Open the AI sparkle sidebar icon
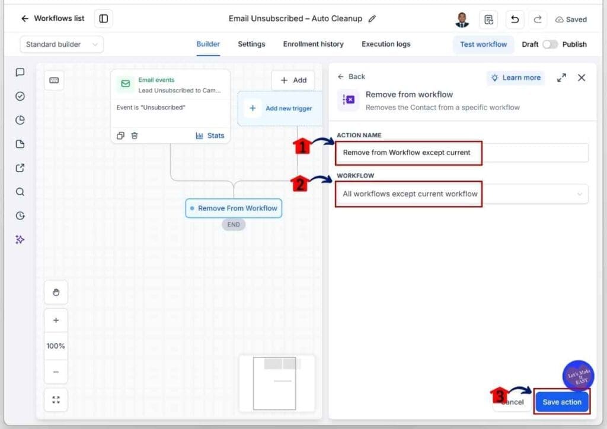Viewport: 607px width, 429px height. coord(20,240)
